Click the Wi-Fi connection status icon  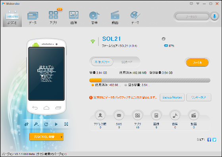point(93,41)
